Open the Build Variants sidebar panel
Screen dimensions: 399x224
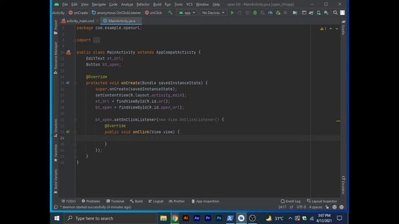click(55, 181)
